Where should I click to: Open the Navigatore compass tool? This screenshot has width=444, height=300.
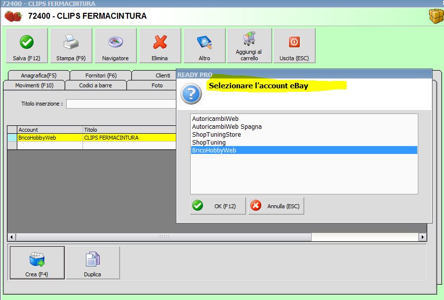(x=116, y=45)
